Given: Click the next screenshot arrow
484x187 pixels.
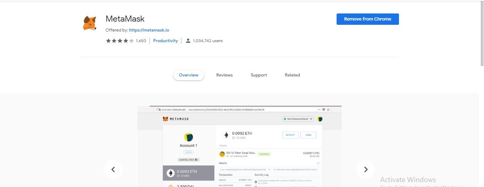Looking at the screenshot, I should pyautogui.click(x=366, y=170).
